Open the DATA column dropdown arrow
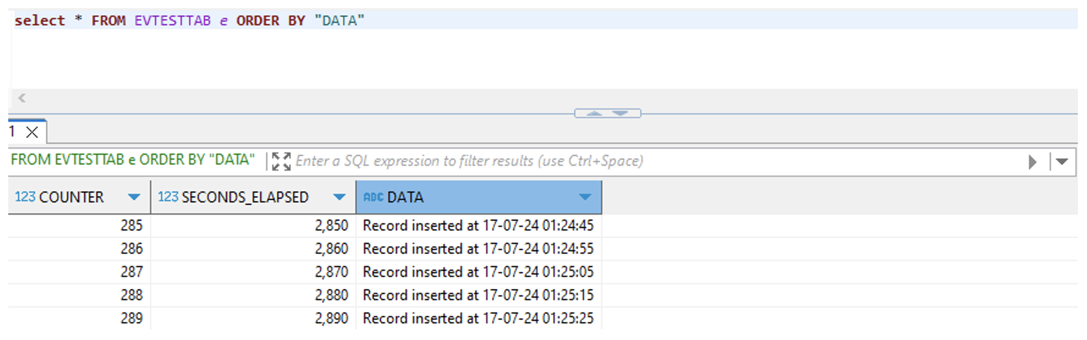The image size is (1087, 340). [585, 197]
